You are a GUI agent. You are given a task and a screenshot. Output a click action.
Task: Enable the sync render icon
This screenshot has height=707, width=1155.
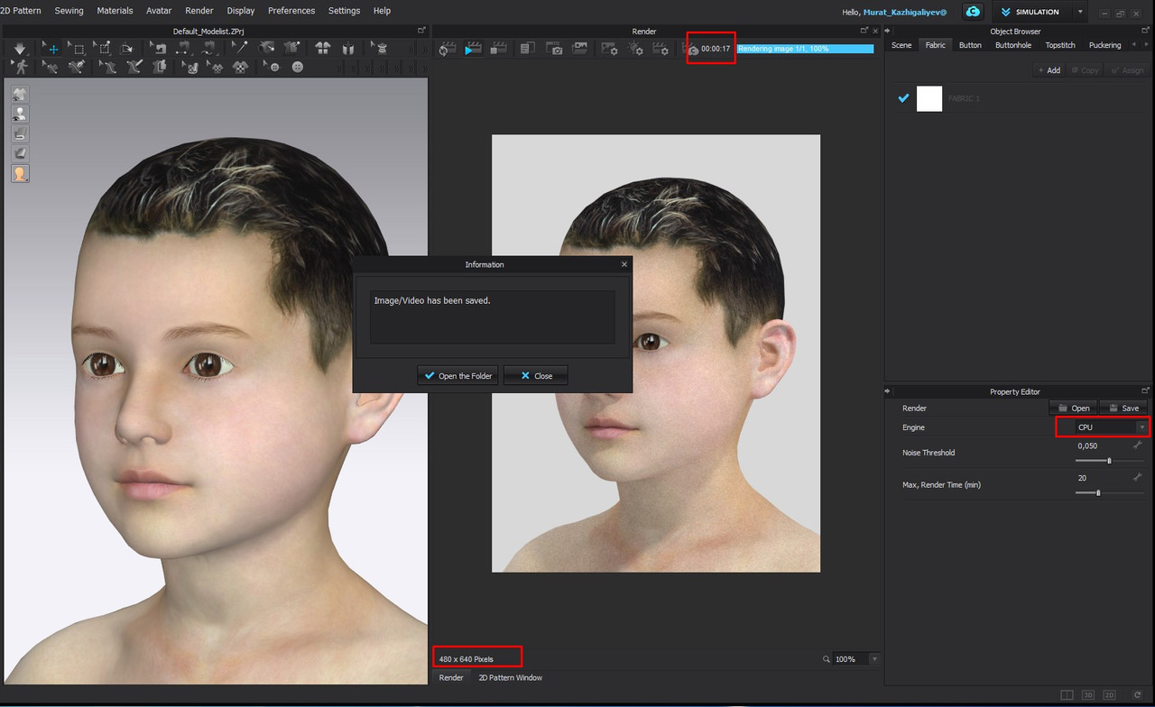(x=447, y=49)
